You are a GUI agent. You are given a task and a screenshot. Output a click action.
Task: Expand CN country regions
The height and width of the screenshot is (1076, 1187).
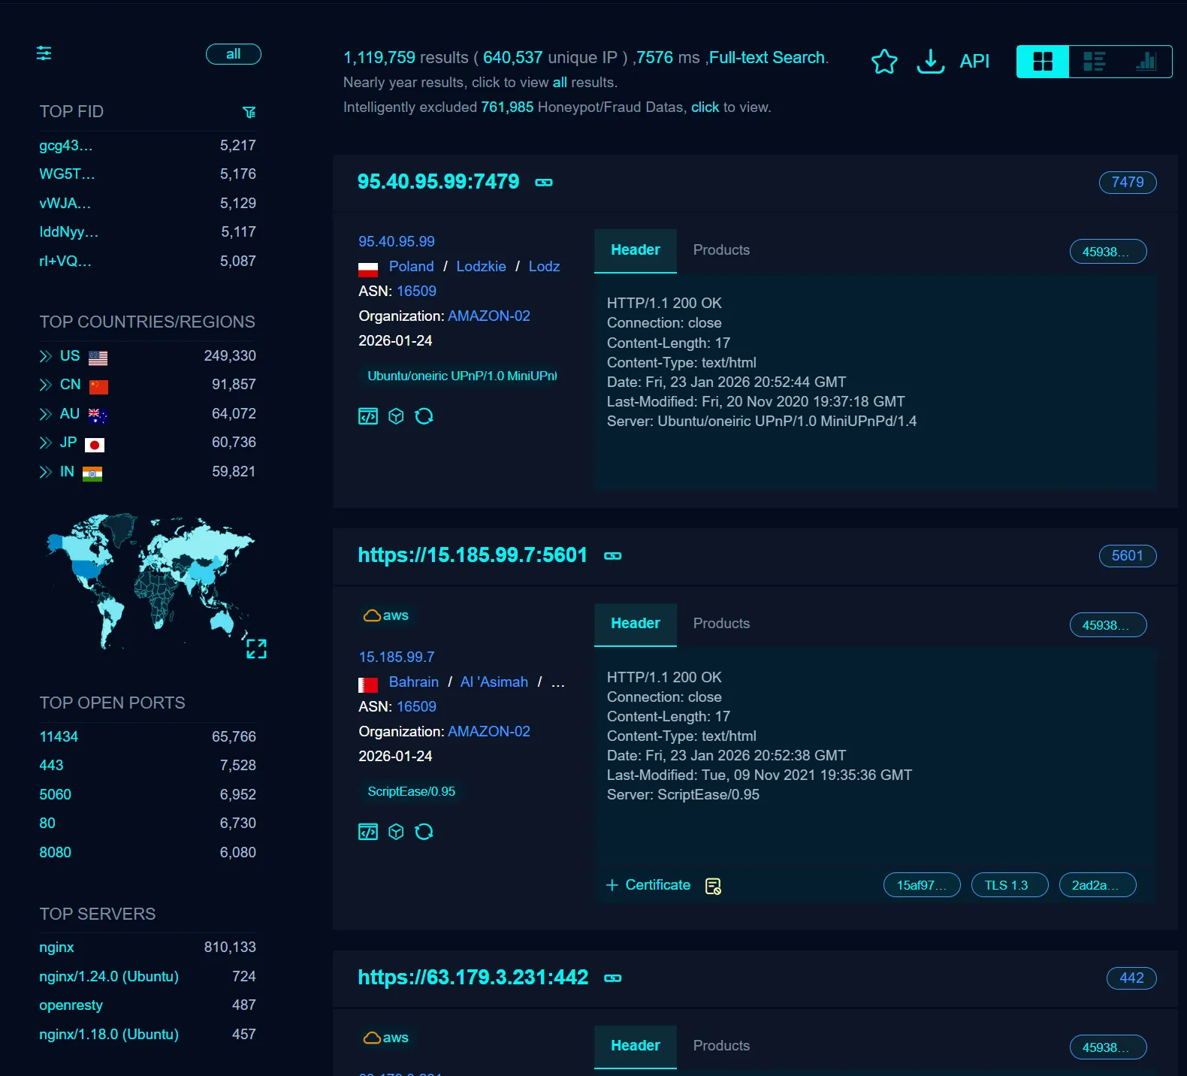coord(46,385)
